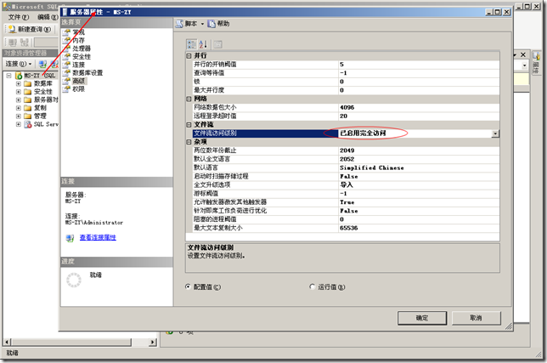Select the 高级 page icon
Image resolution: width=547 pixels, height=363 pixels.
[x=66, y=81]
